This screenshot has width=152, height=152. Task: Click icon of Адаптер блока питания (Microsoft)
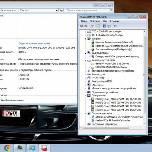coord(93,42)
